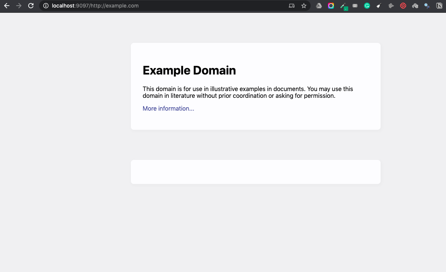Reload the page with the refresh icon

click(x=31, y=6)
